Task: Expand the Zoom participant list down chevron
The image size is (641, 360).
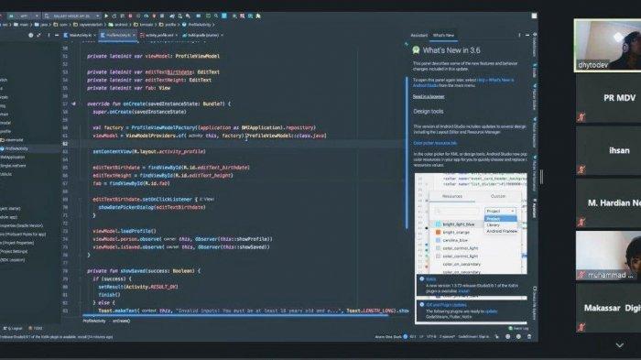Action: pyautogui.click(x=620, y=345)
